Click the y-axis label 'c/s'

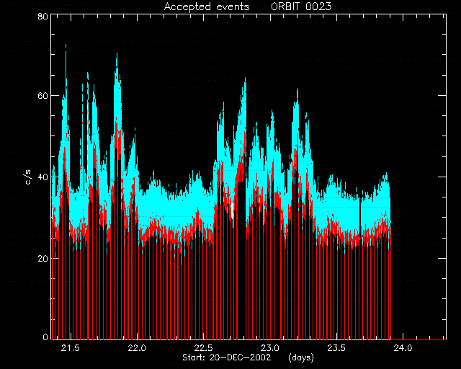click(x=28, y=177)
